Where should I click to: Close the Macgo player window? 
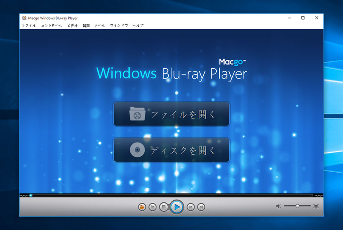click(316, 18)
